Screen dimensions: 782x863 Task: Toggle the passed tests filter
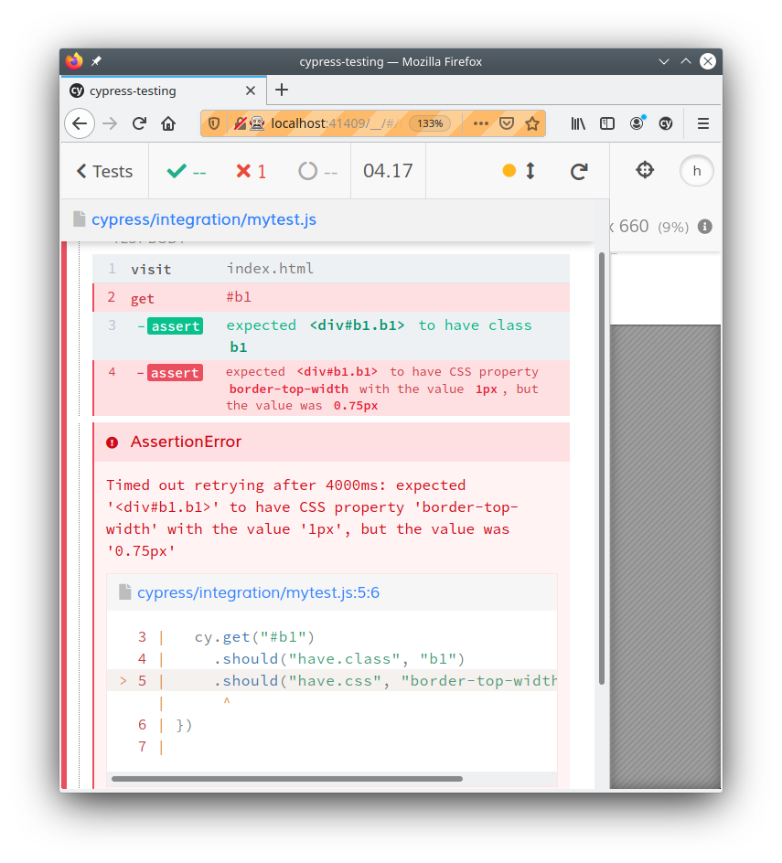[x=183, y=170]
